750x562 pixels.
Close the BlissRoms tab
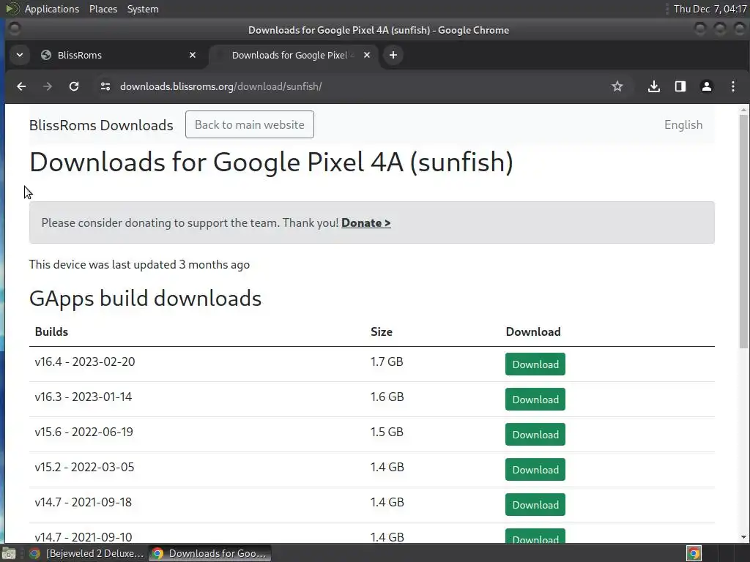pyautogui.click(x=193, y=55)
